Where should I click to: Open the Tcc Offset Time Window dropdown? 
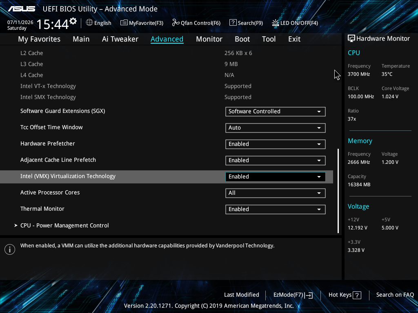point(276,128)
